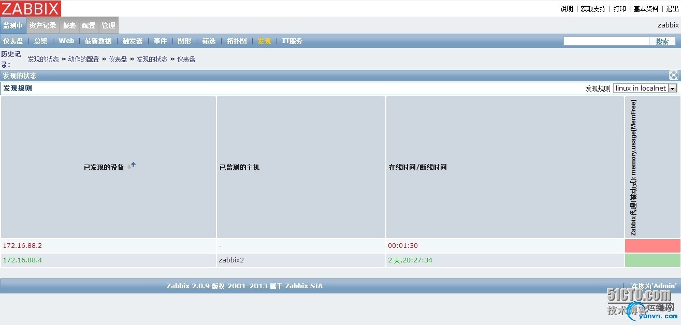Click the vertical memory.usage[MemFree] column header
The height and width of the screenshot is (325, 681).
(x=633, y=167)
